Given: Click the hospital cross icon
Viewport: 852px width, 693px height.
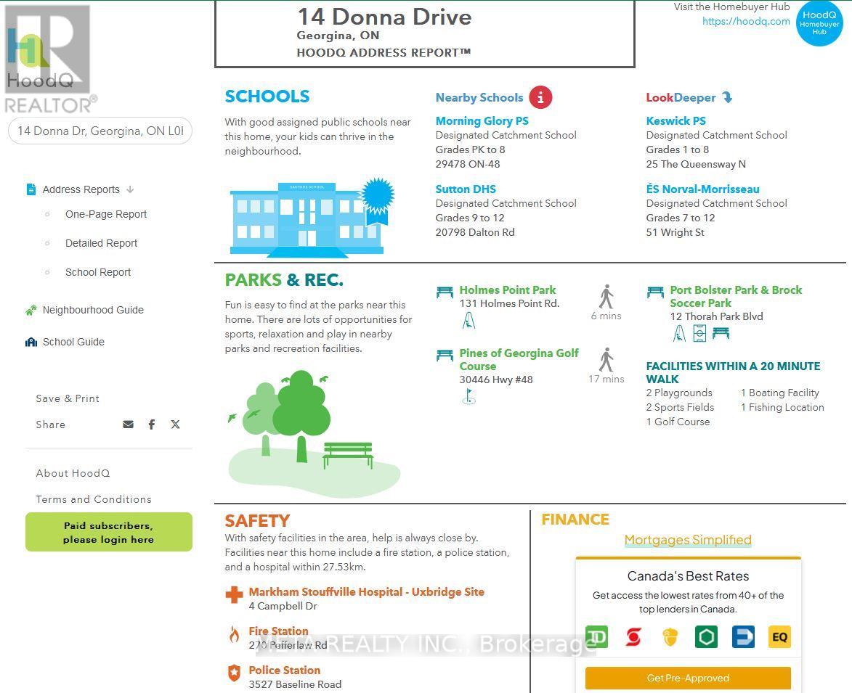Looking at the screenshot, I should [x=234, y=595].
